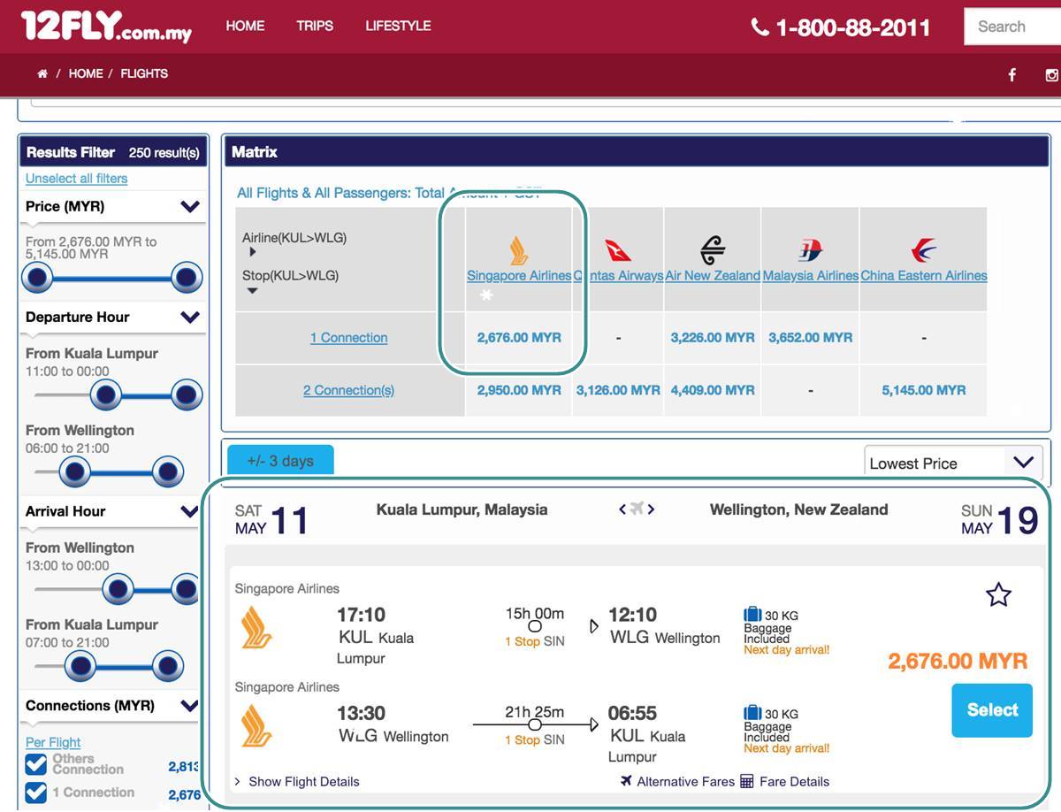Click the 2 Connection(s) row link
Viewport: 1061px width, 812px height.
(348, 390)
